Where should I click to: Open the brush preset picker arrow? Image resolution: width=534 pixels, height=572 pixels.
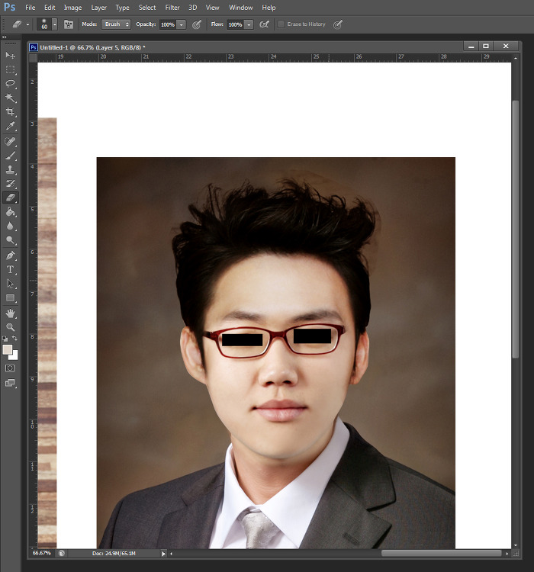pyautogui.click(x=54, y=24)
